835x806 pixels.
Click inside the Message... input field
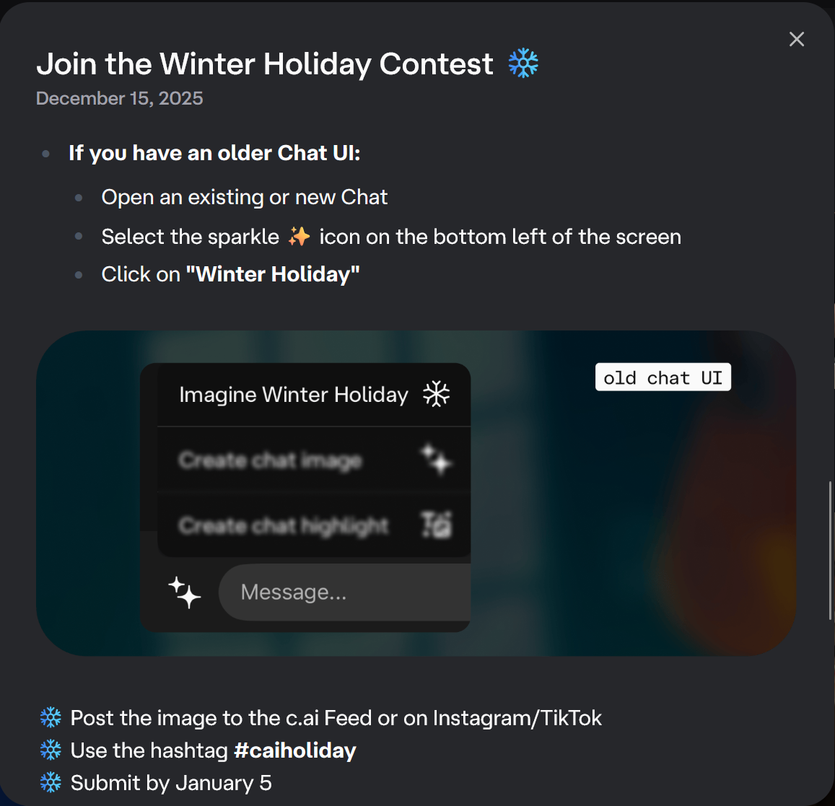344,592
